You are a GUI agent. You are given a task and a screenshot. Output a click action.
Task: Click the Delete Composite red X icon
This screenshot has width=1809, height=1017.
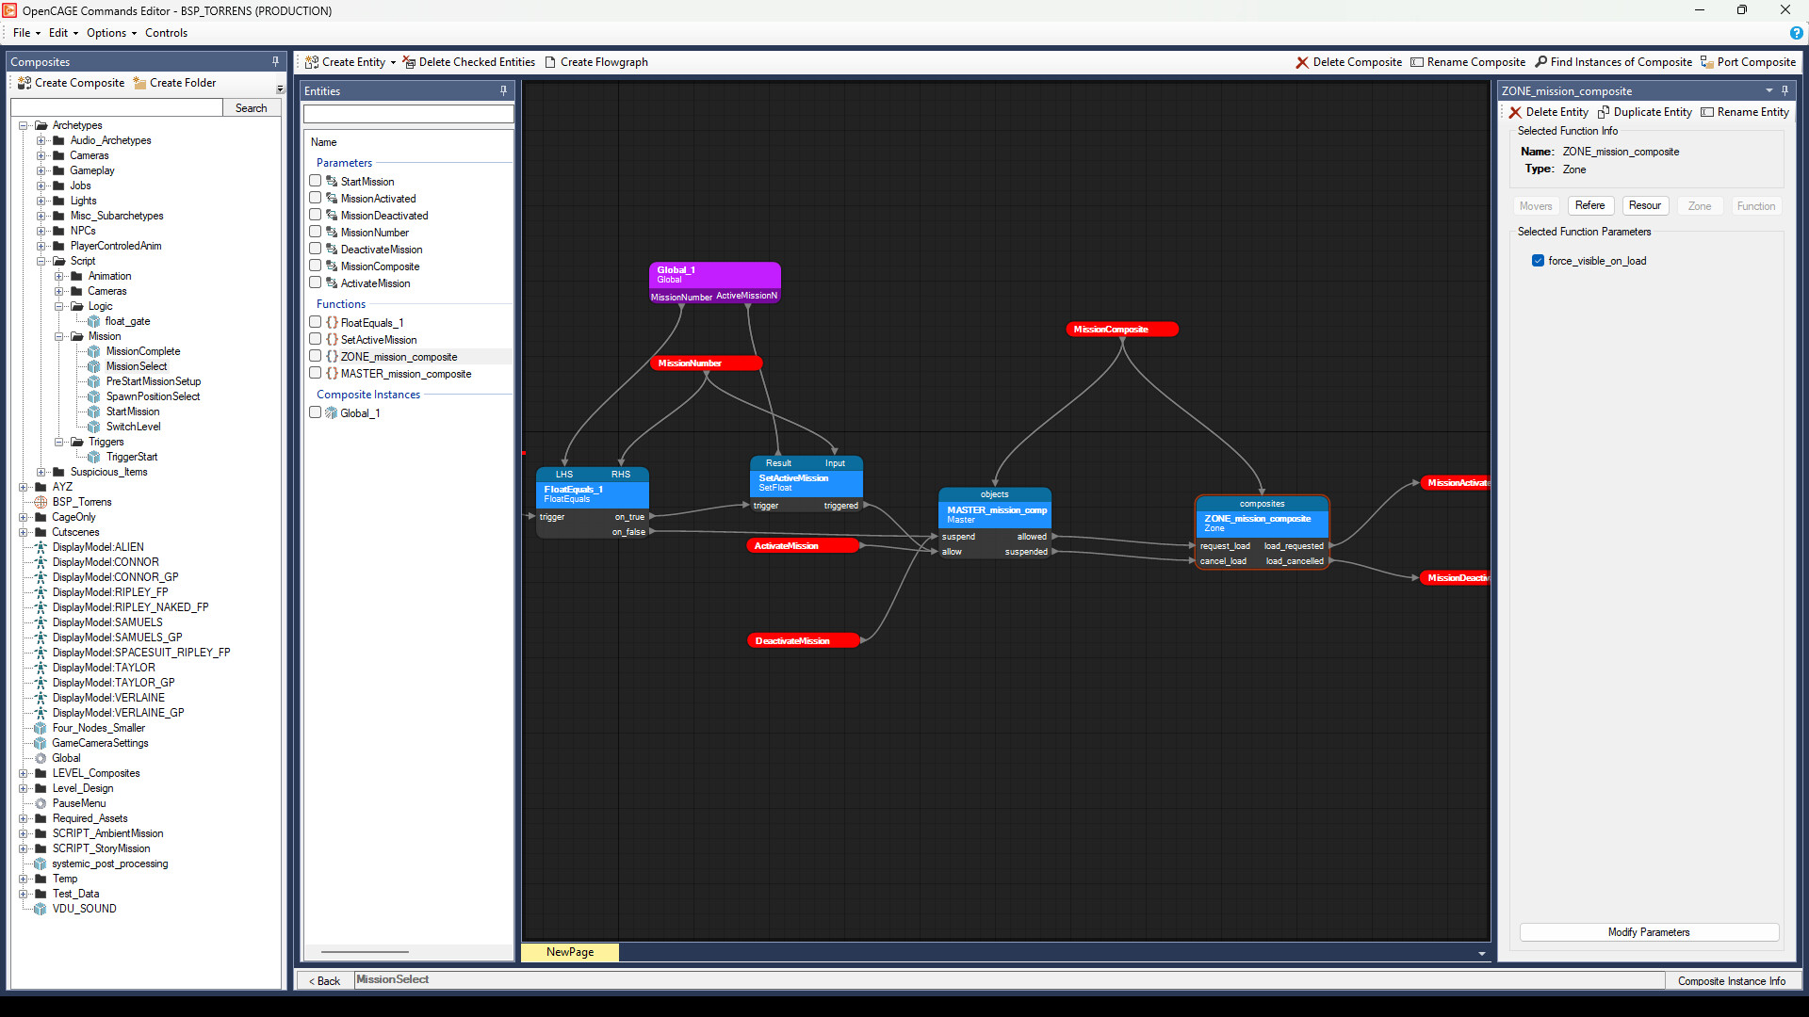point(1301,62)
